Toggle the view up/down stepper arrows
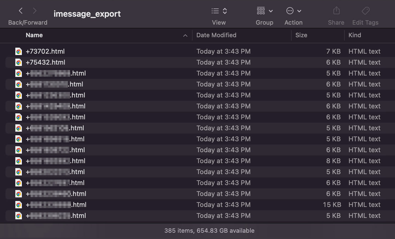This screenshot has width=395, height=239. (225, 11)
